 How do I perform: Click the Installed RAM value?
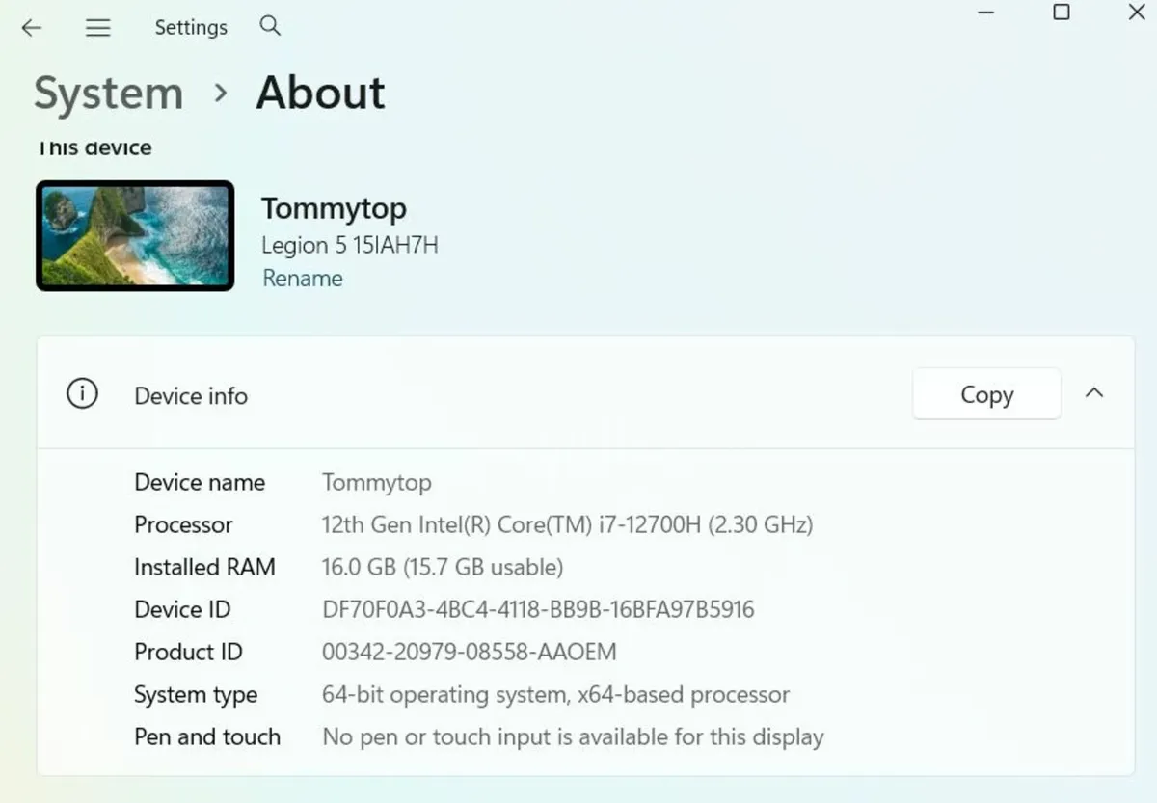pos(442,568)
